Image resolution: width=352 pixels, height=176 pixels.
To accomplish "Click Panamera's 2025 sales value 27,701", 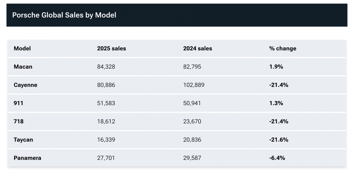I will tap(106, 158).
